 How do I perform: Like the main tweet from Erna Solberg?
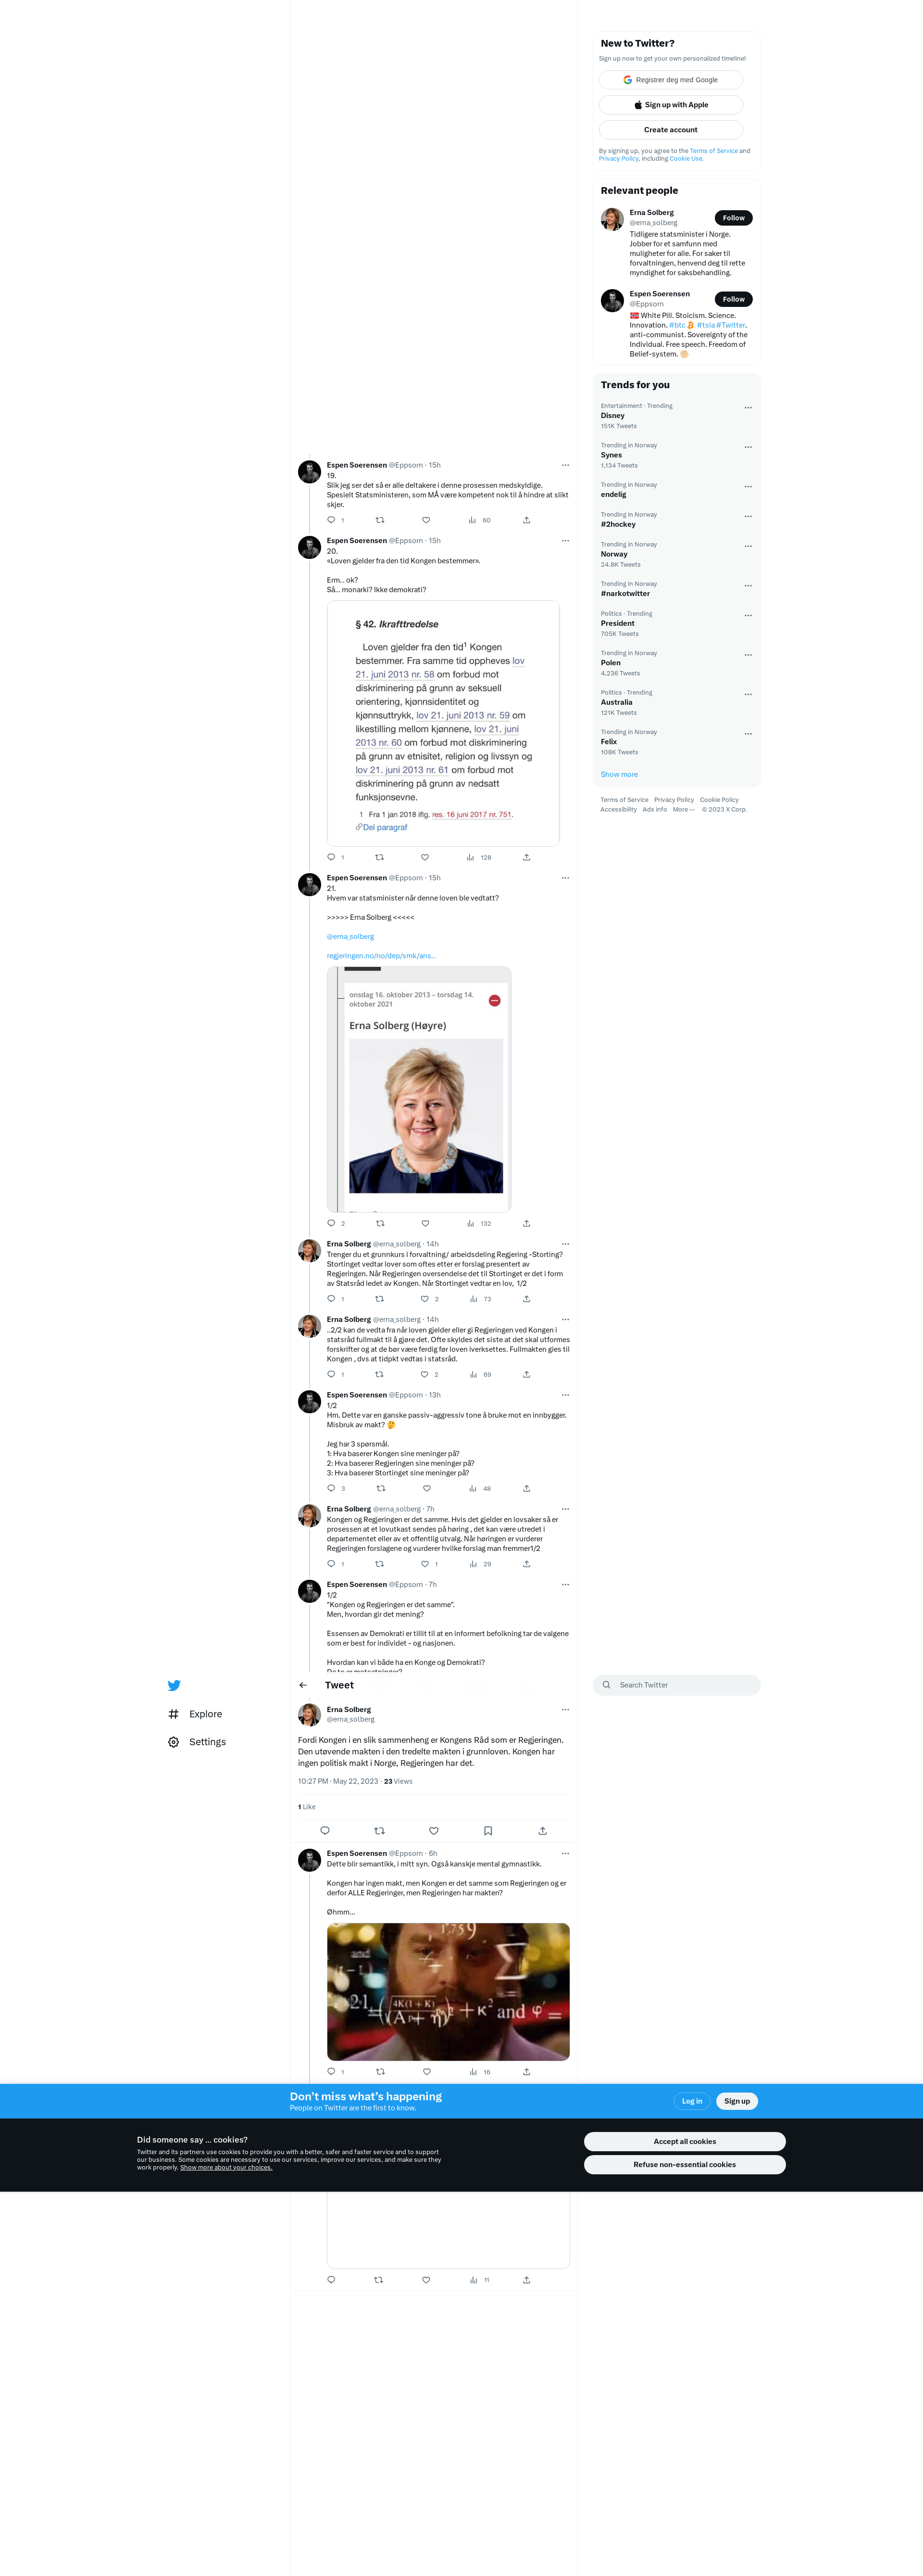click(x=434, y=1831)
